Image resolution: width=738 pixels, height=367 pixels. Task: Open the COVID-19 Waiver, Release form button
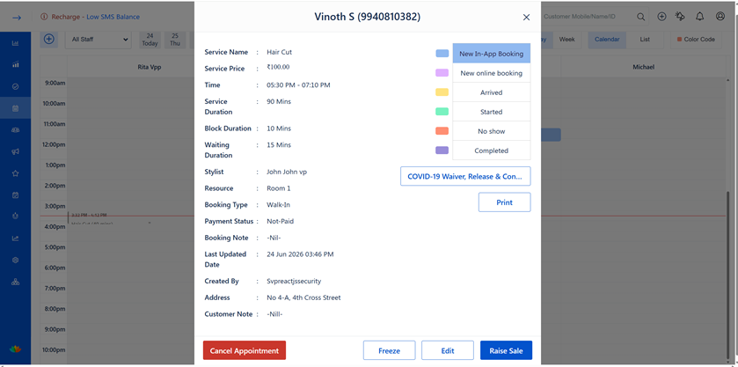click(x=465, y=176)
